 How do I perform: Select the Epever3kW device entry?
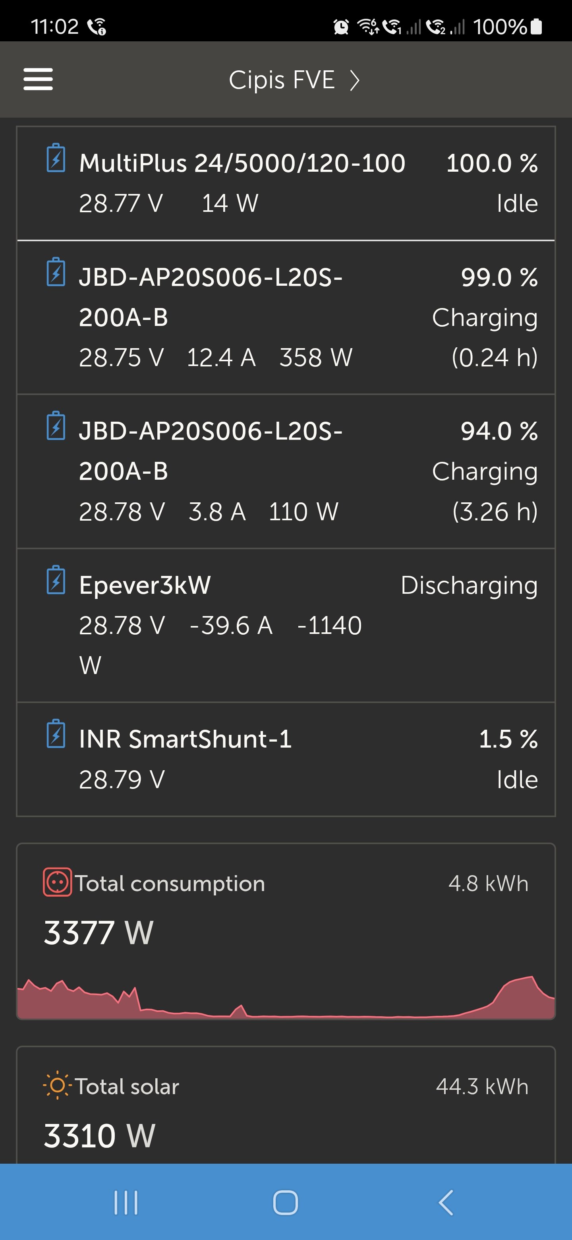(286, 625)
